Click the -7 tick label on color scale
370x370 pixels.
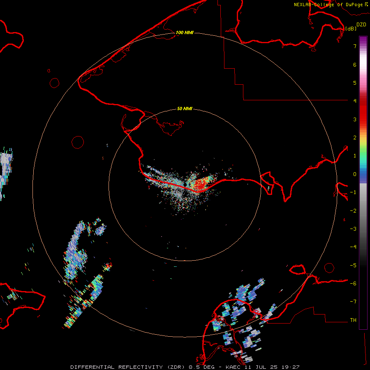click(x=353, y=302)
